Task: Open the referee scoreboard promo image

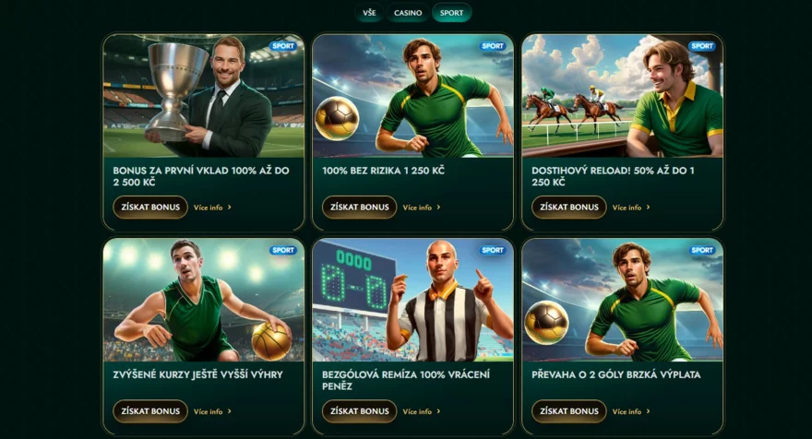Action: click(x=412, y=300)
